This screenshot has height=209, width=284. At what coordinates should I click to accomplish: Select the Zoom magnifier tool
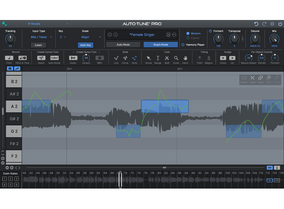(x=176, y=58)
